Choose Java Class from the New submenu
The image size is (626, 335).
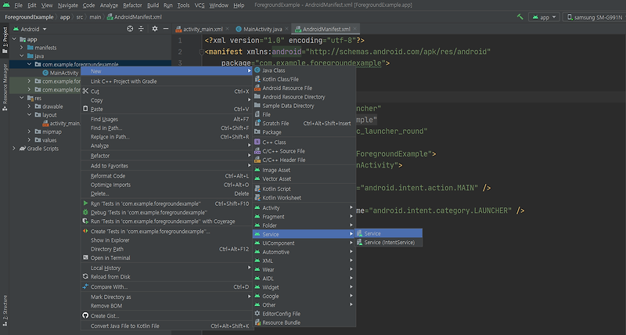274,70
